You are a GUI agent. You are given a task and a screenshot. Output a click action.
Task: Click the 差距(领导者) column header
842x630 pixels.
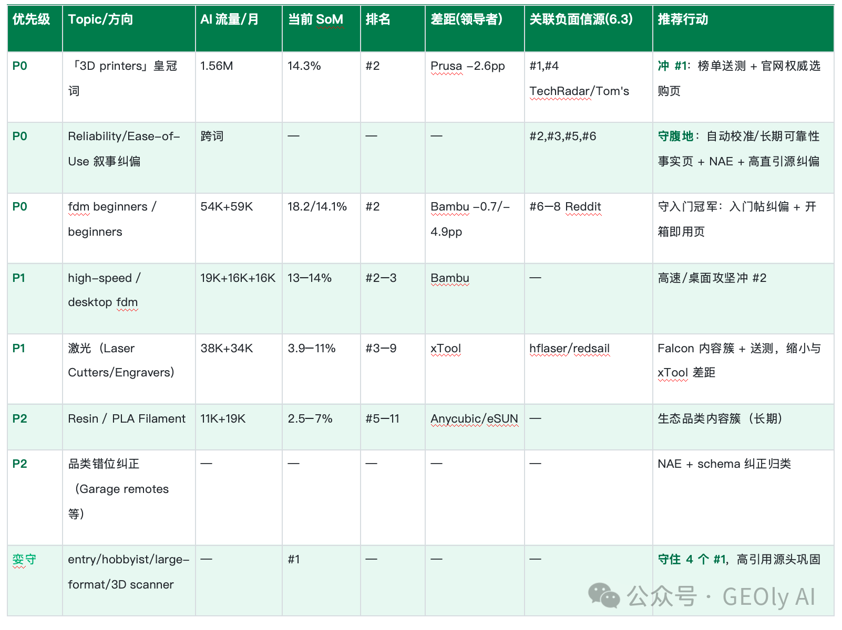[475, 29]
